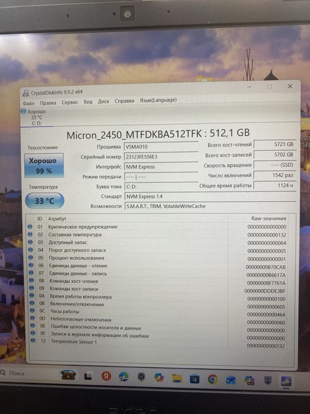This screenshot has width=310, height=414.
Task: Open the Справка menu
Action: [x=124, y=101]
